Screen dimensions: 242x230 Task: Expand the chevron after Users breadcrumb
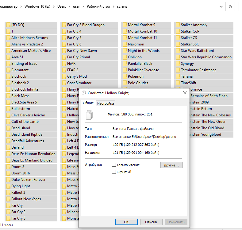(69, 7)
